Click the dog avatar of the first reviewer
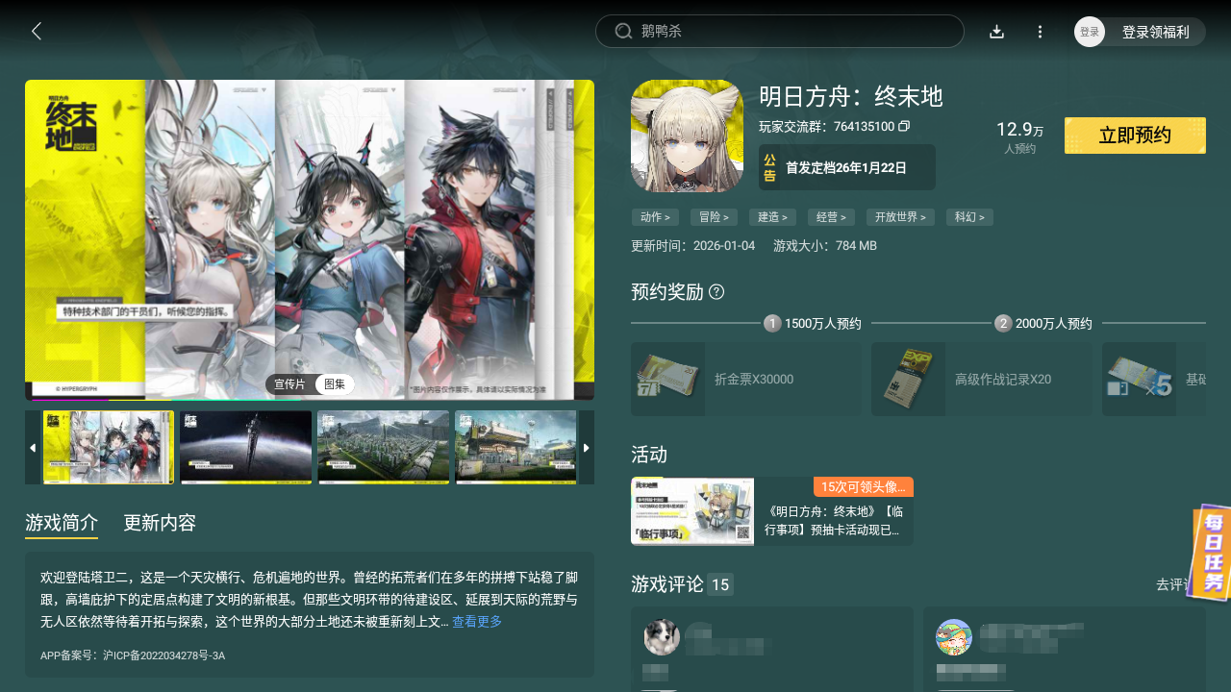Screen dimensions: 1231x692 coord(662,637)
